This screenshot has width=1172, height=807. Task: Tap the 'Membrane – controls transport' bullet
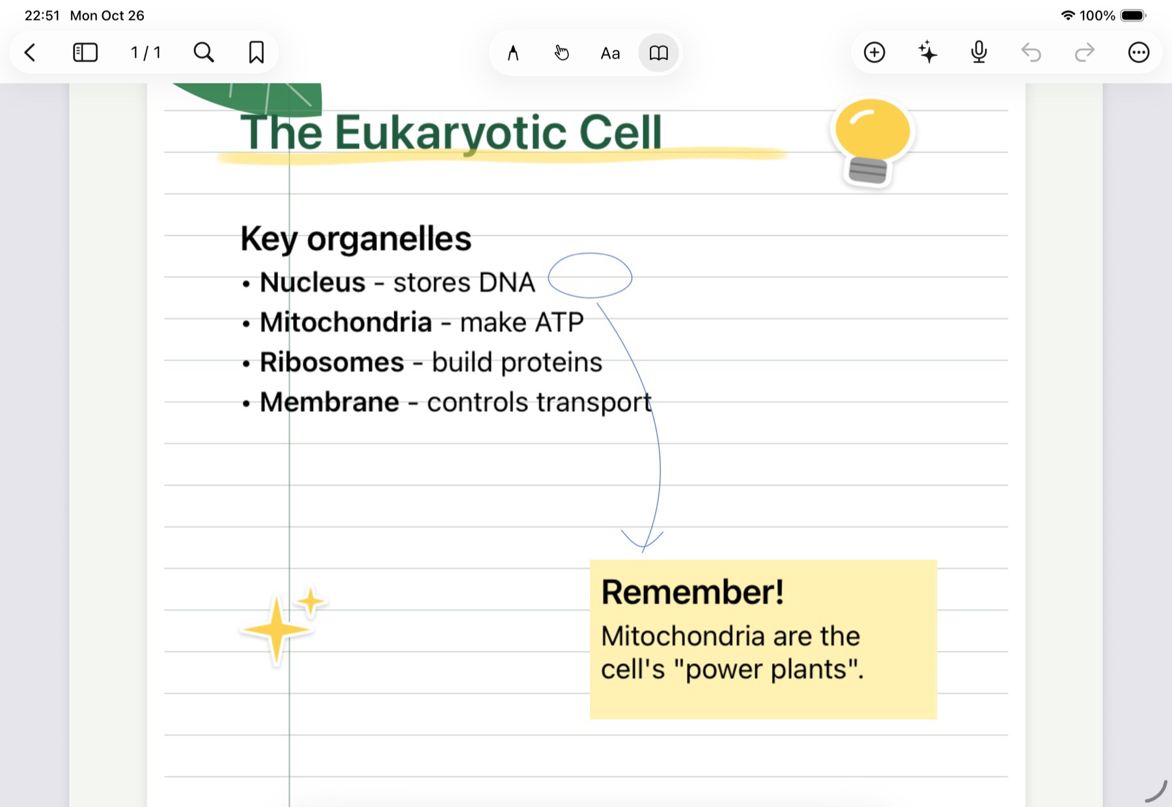(446, 402)
